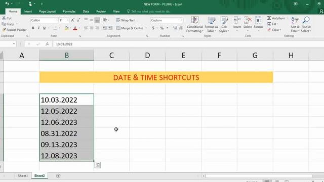Click the Insert Function fx icon
This screenshot has height=182, width=324.
coord(47,44)
